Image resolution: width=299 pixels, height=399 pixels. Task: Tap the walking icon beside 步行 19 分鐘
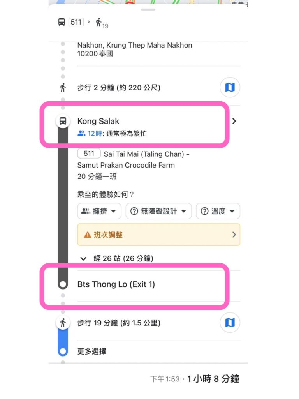[63, 323]
